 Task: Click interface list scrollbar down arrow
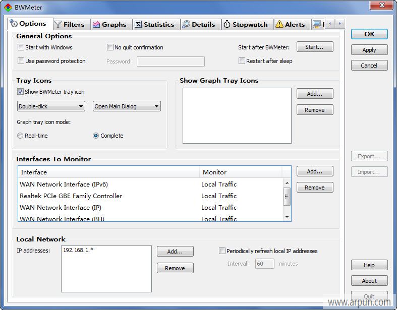[x=287, y=217]
